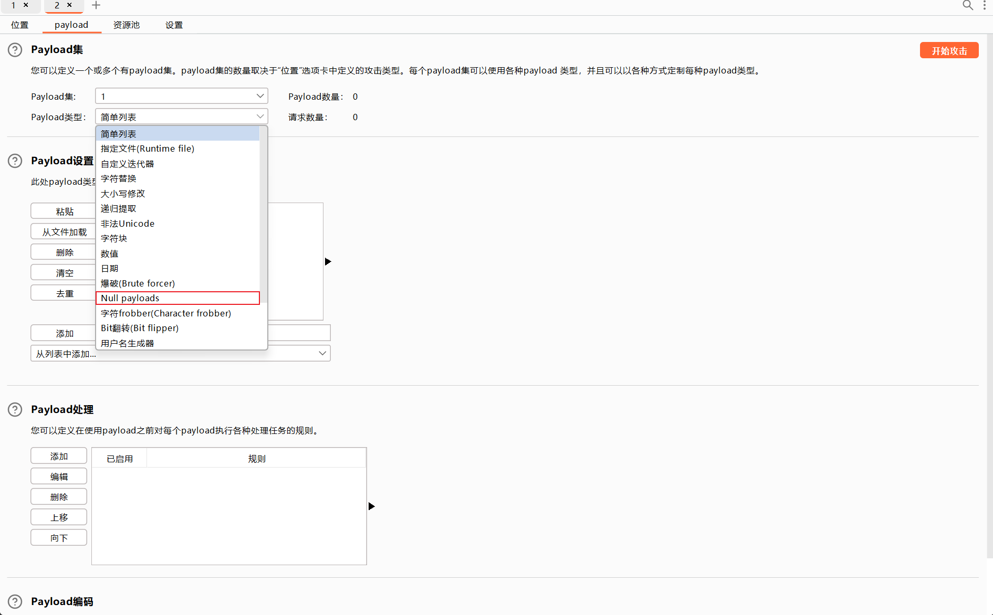
Task: Select 数值 payload type
Action: [x=178, y=253]
